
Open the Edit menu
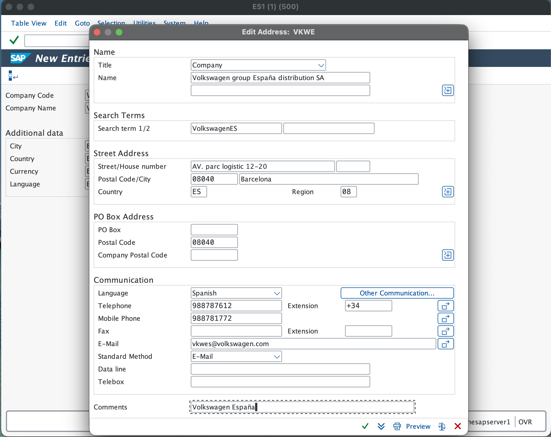(x=61, y=23)
